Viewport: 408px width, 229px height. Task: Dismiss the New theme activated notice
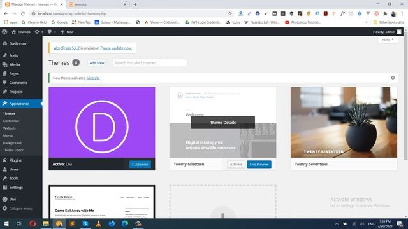pos(393,78)
